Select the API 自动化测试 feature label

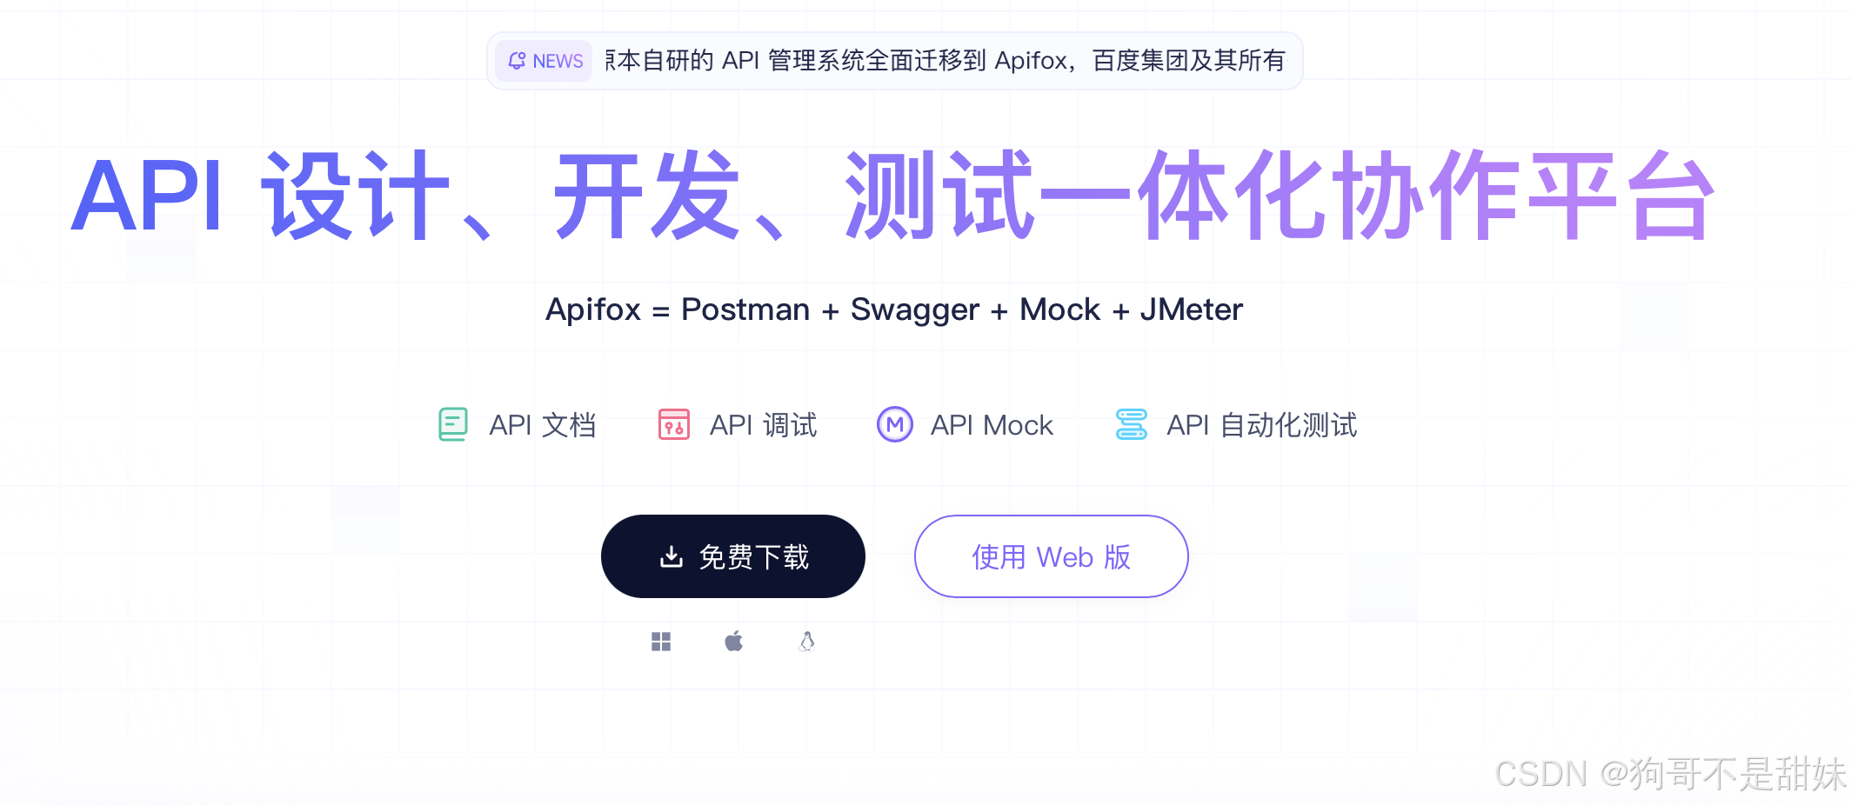point(1262,425)
